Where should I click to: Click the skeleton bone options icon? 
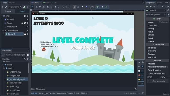(x=82, y=7)
